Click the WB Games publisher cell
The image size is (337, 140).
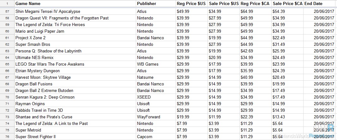[156, 64]
